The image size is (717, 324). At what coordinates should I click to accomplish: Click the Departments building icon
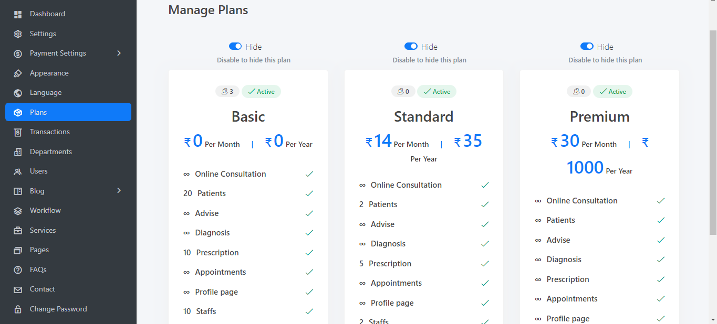(x=18, y=152)
